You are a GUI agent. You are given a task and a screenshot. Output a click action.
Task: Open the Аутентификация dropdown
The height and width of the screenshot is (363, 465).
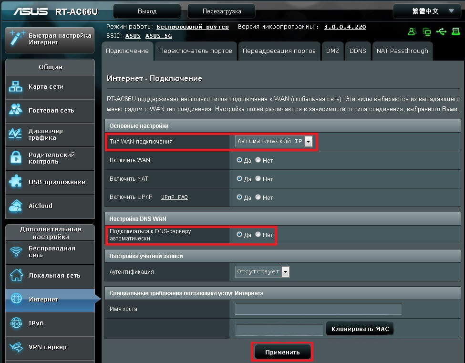(x=262, y=271)
